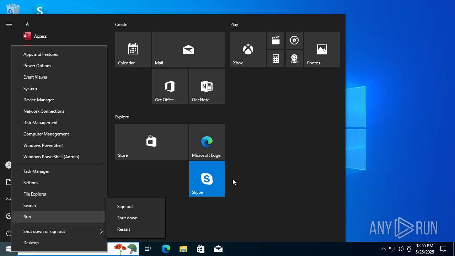The image size is (455, 256).
Task: Open Device Manager
Action: pos(59,100)
